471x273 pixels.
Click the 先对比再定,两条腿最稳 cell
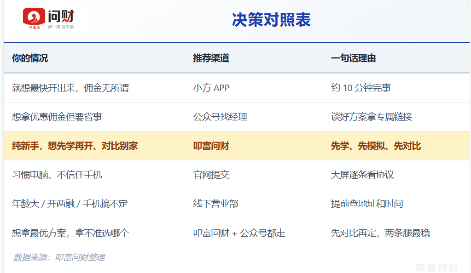pyautogui.click(x=381, y=233)
